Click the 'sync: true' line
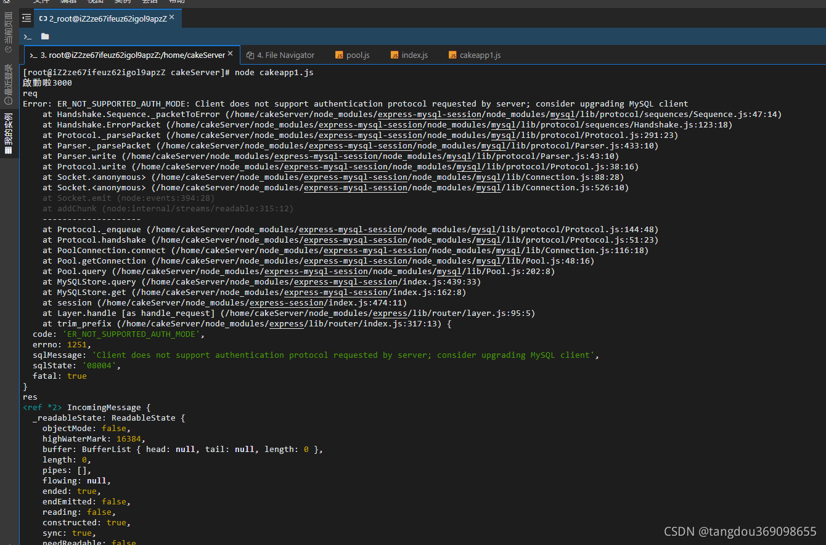The height and width of the screenshot is (545, 826). pos(70,533)
